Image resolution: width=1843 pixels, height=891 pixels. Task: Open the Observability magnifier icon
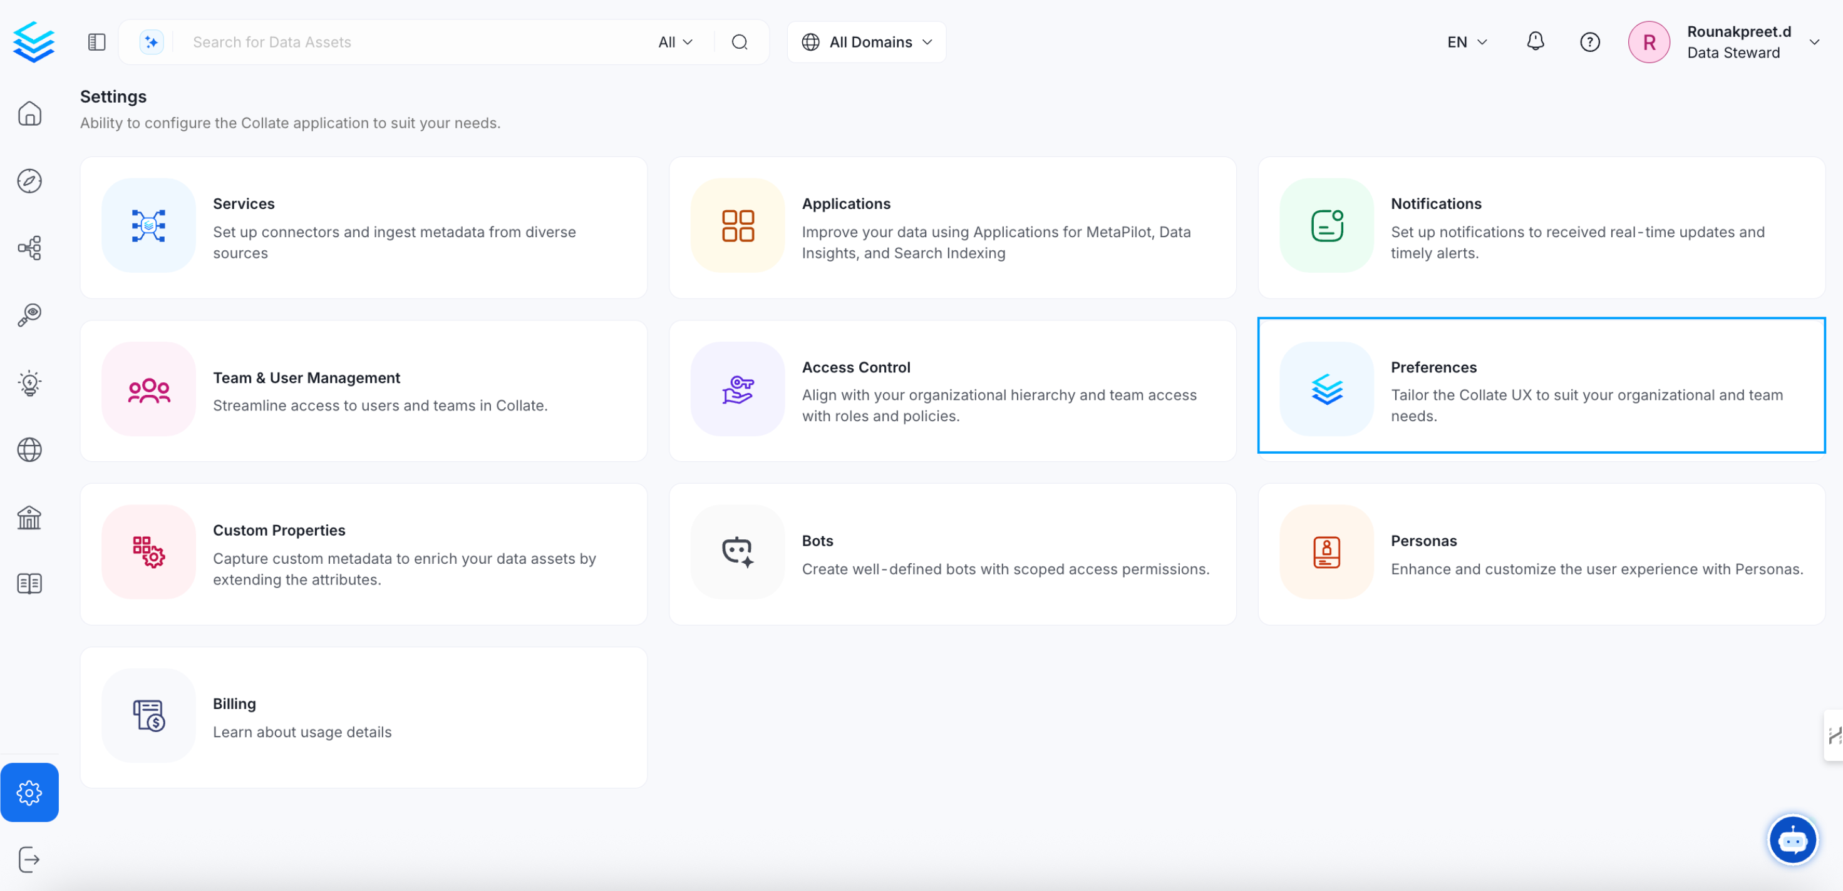[x=29, y=315]
